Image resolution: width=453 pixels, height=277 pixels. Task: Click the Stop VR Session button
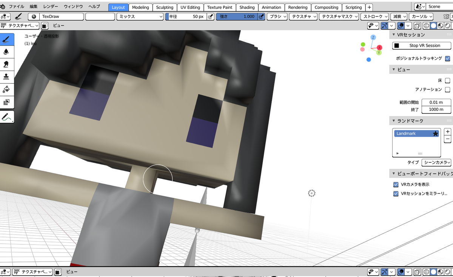422,46
